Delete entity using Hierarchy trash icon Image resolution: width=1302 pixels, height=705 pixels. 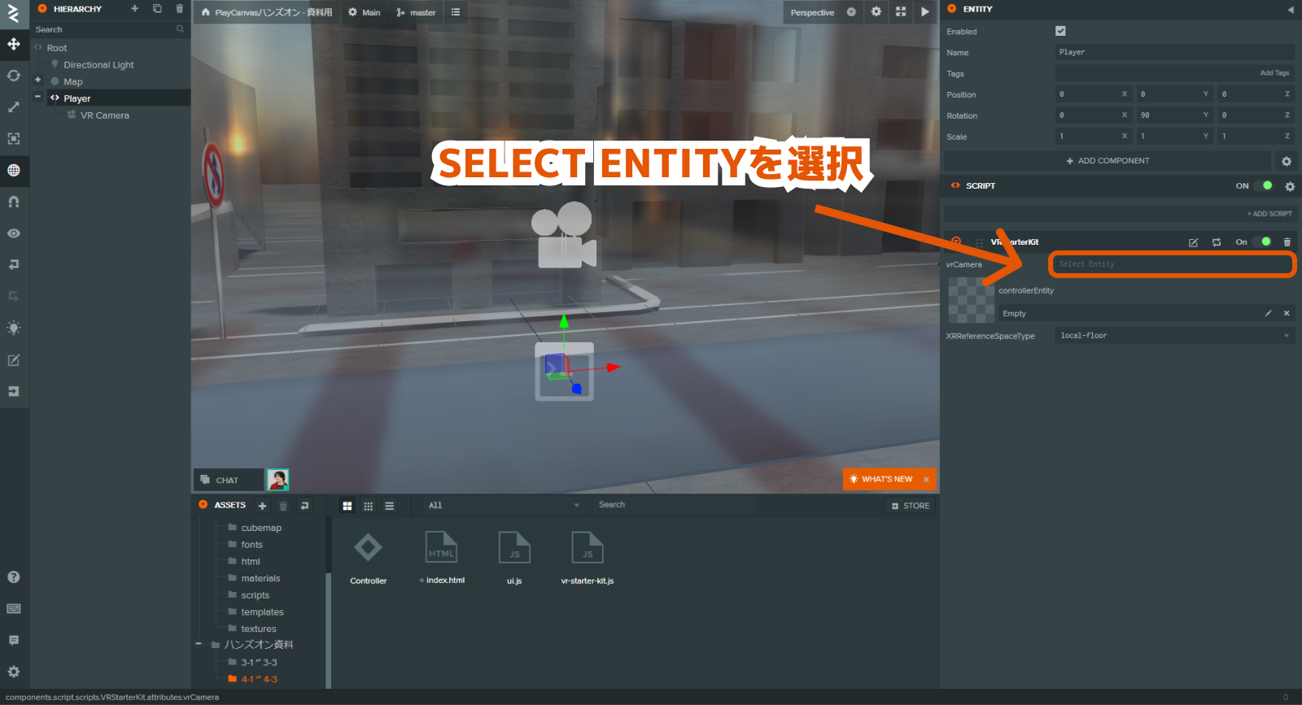pyautogui.click(x=180, y=9)
